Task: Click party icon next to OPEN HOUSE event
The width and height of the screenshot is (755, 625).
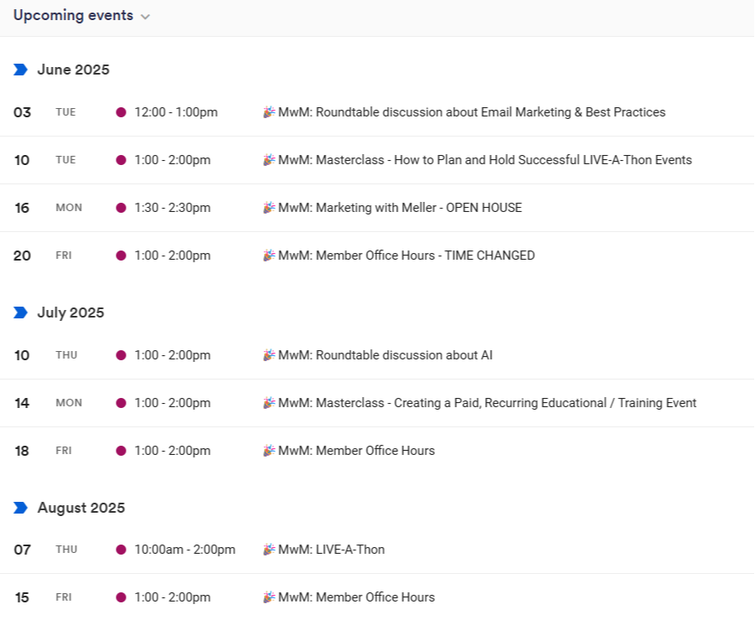Action: [x=269, y=208]
